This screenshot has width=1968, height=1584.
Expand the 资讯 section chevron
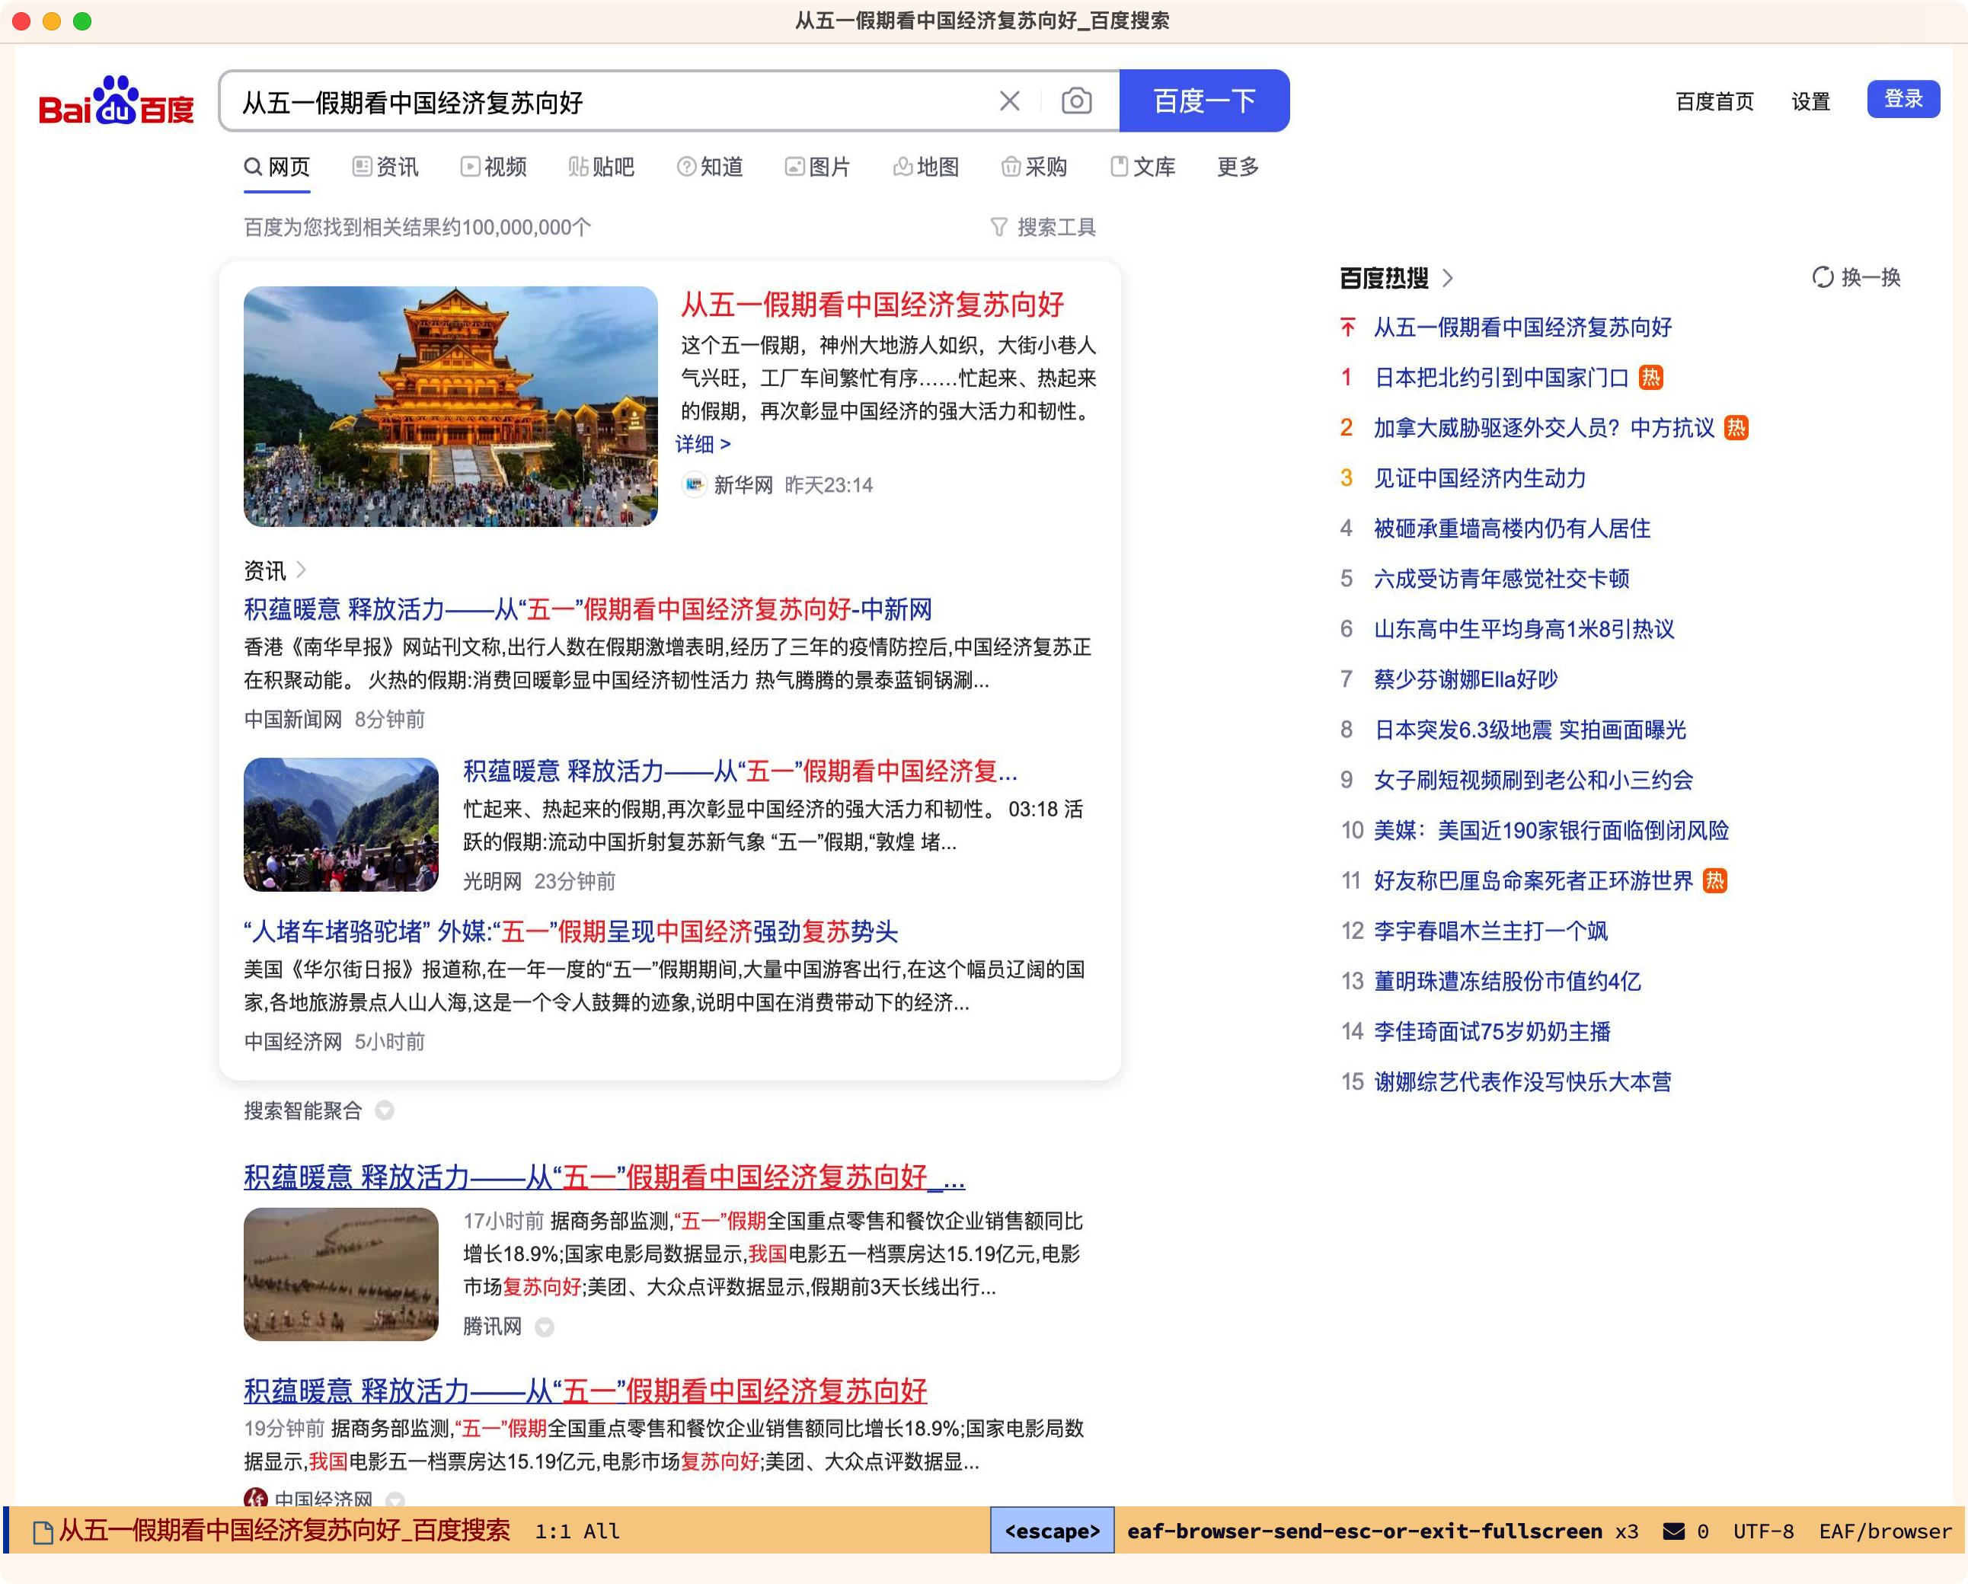[x=300, y=570]
